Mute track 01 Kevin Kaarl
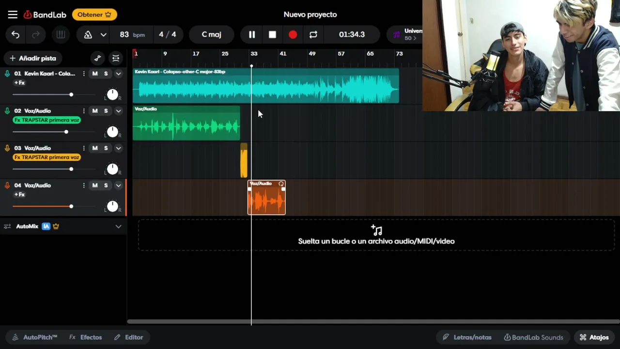This screenshot has width=620, height=349. click(95, 74)
